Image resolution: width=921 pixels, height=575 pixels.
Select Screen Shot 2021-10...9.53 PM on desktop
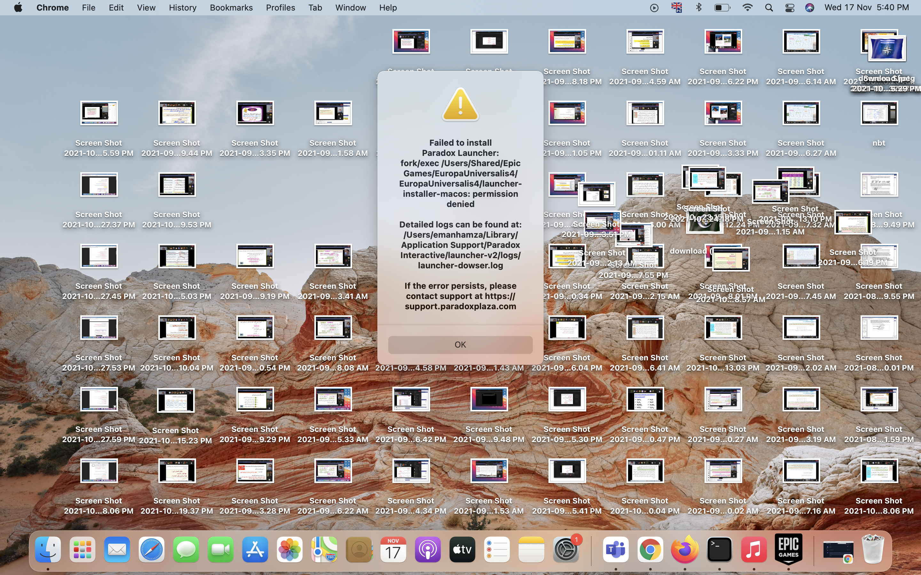(x=177, y=185)
